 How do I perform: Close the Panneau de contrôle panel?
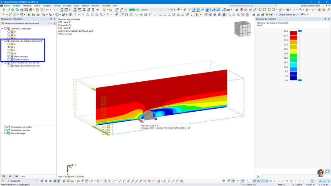tap(329, 19)
